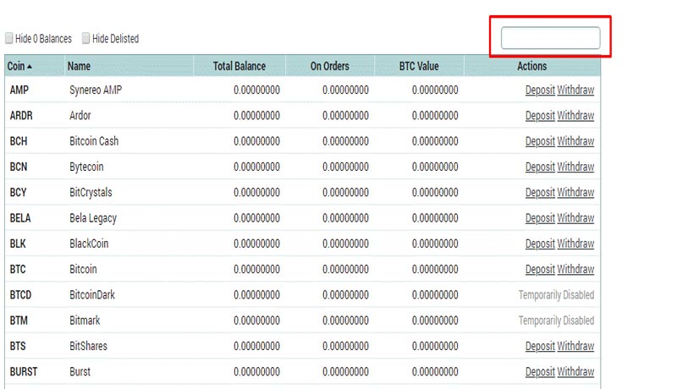Sort by the On Orders column header
Viewport: 677px width, 389px height.
(329, 66)
